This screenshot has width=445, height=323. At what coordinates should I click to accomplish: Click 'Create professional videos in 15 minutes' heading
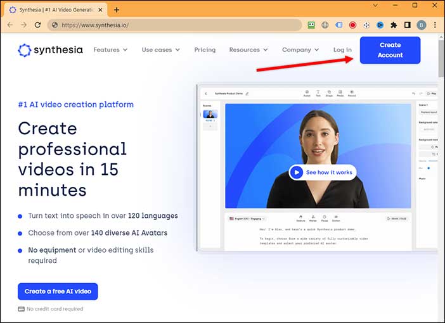(72, 159)
